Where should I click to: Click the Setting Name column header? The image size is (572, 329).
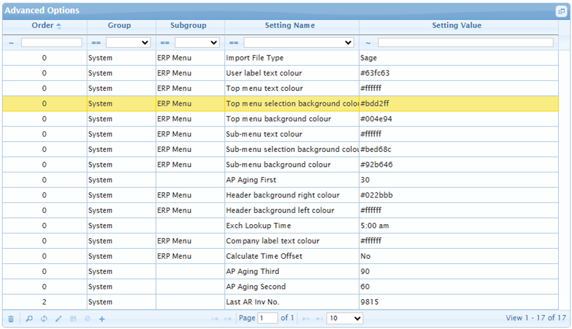[x=290, y=25]
